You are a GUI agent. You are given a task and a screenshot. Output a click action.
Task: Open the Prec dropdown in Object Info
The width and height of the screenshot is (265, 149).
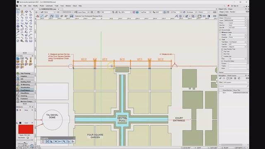tap(237, 59)
